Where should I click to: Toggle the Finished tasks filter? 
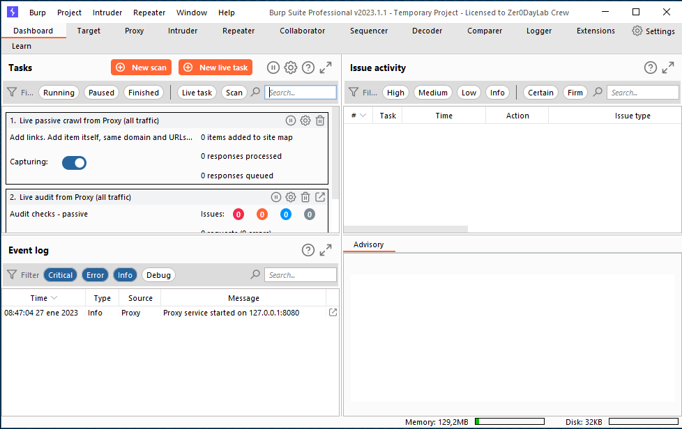pos(144,93)
